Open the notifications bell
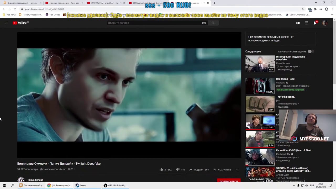Viewport: 336px width, 189px height. click(315, 23)
